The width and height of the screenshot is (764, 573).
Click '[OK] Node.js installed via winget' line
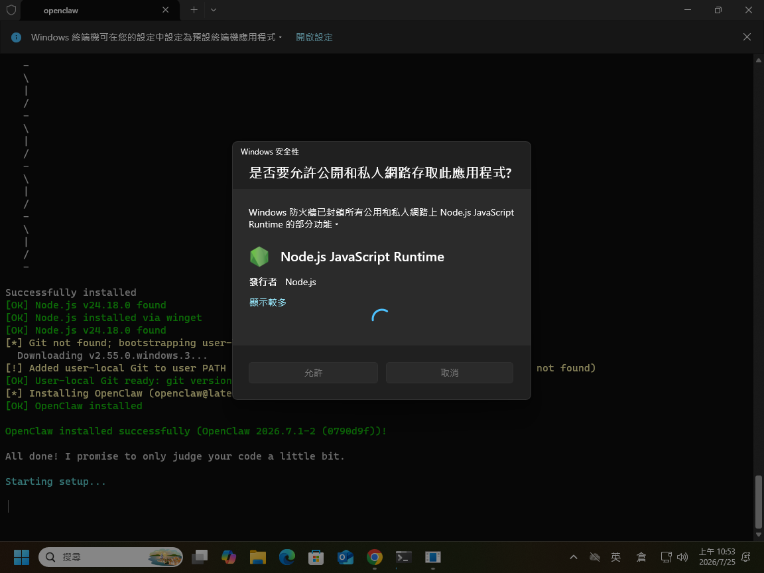point(103,318)
